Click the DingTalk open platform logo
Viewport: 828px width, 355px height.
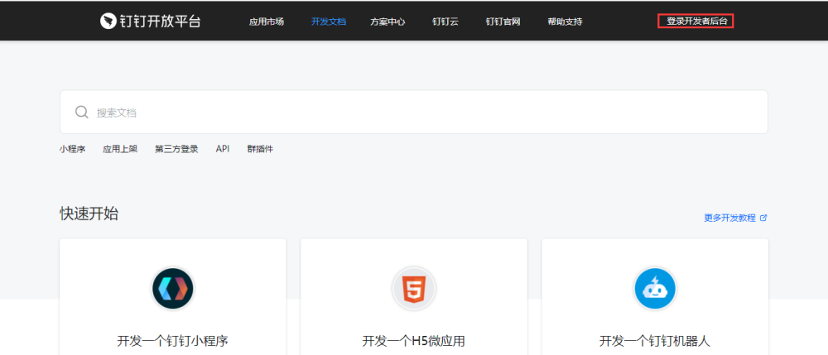click(x=150, y=21)
